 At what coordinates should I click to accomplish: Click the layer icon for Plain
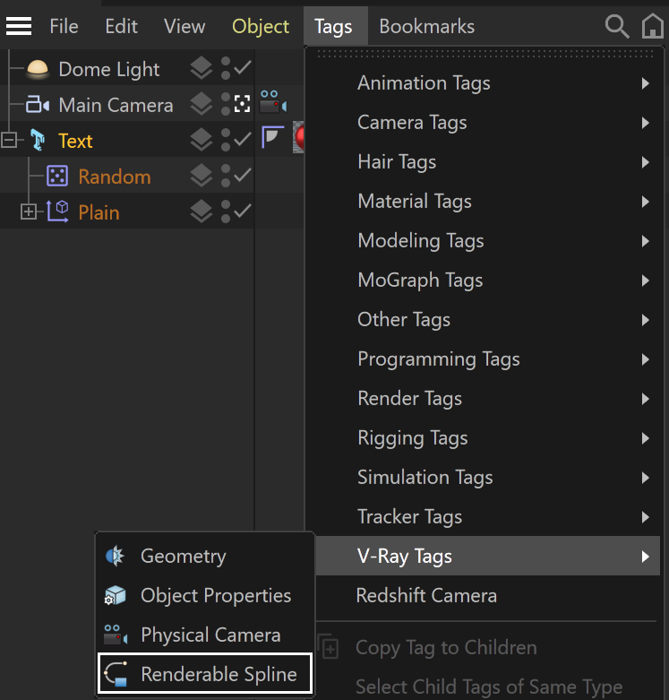click(202, 212)
